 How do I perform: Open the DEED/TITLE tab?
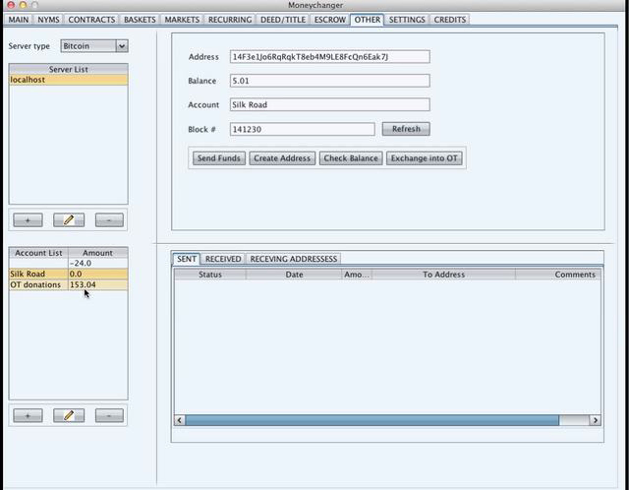283,20
